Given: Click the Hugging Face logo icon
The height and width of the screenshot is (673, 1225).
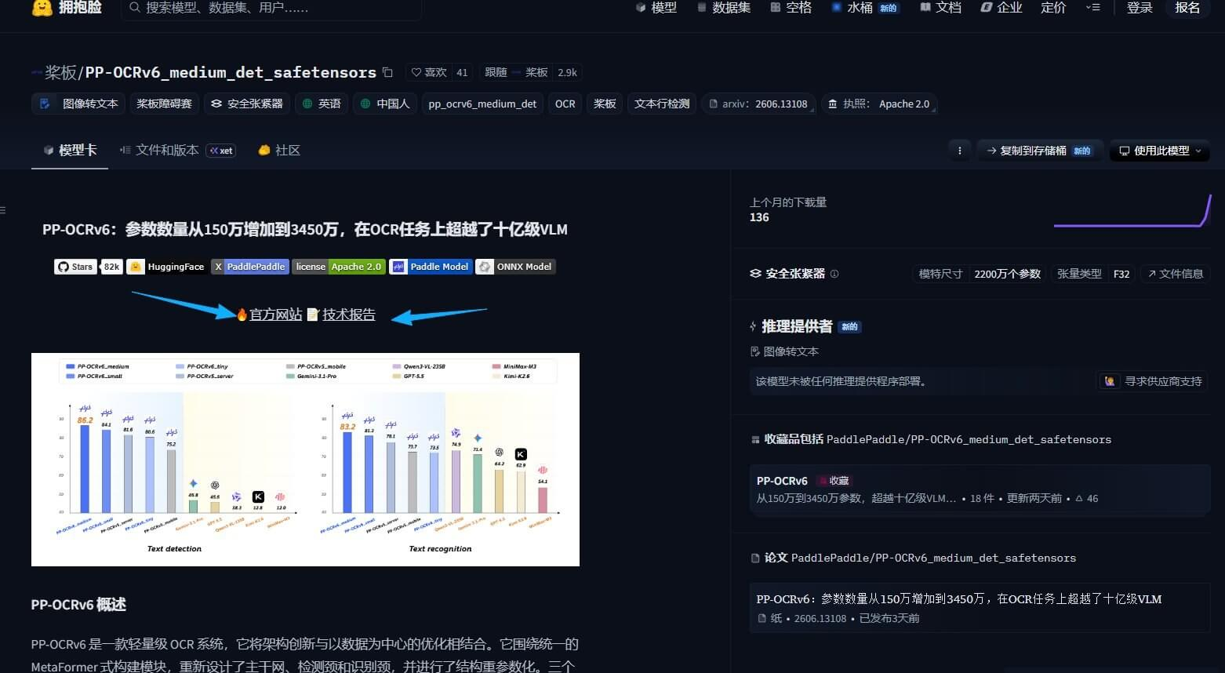Looking at the screenshot, I should click(42, 8).
